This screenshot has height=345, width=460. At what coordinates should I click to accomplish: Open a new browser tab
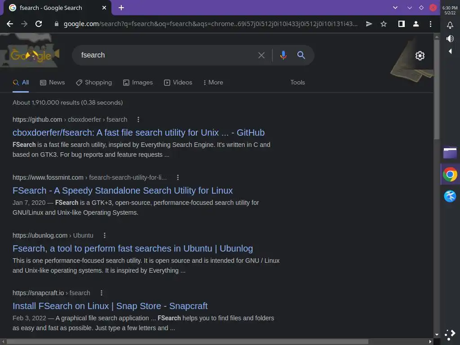pos(121,8)
